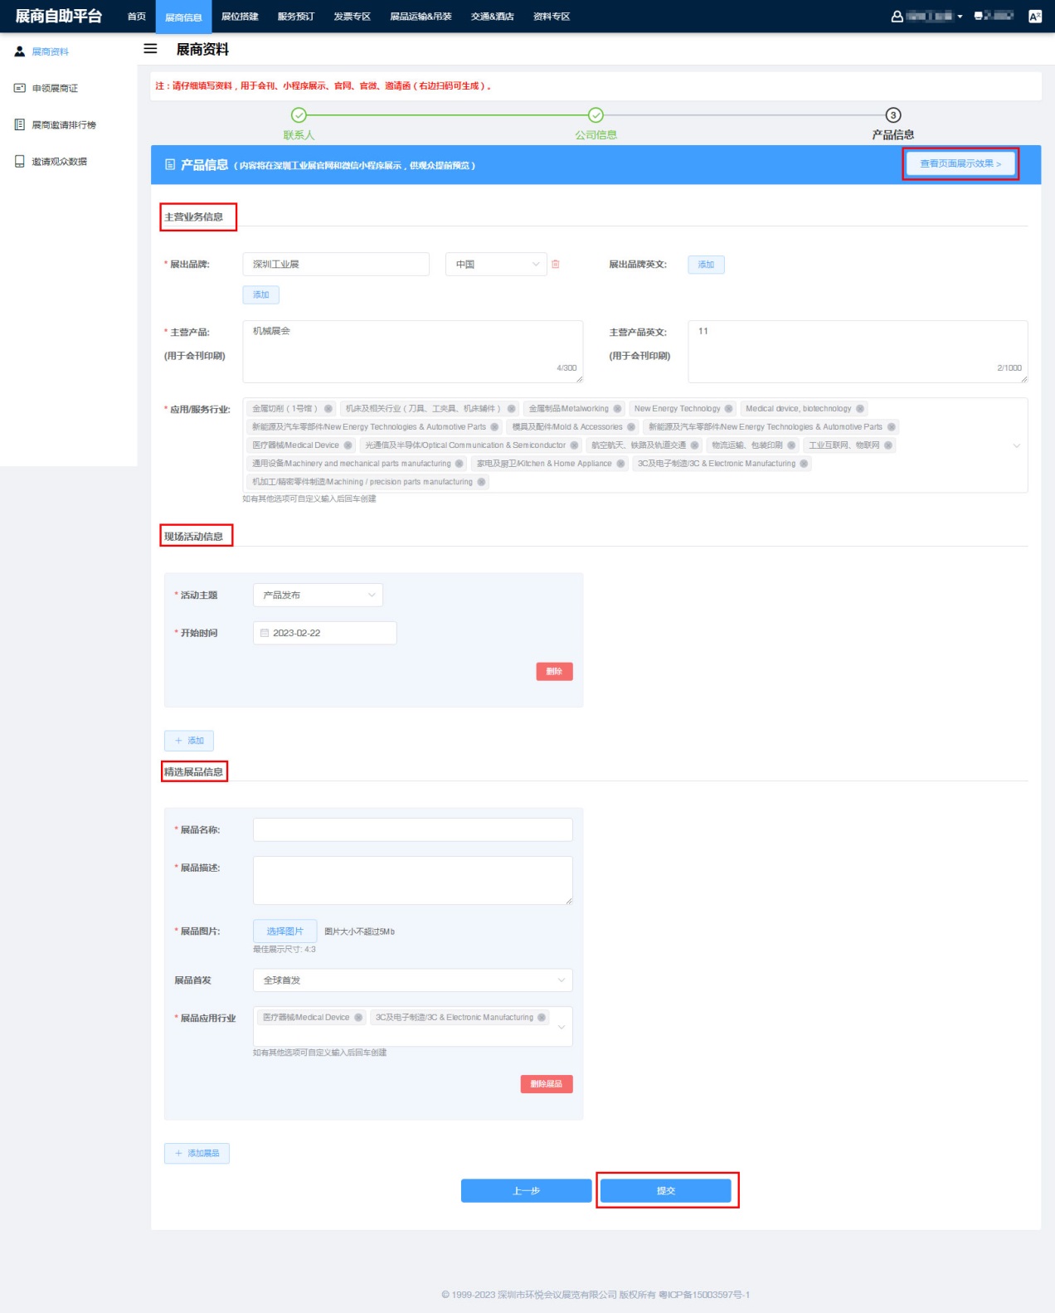Image resolution: width=1055 pixels, height=1313 pixels.
Task: Click the red 删除展品 button
Action: (546, 1084)
